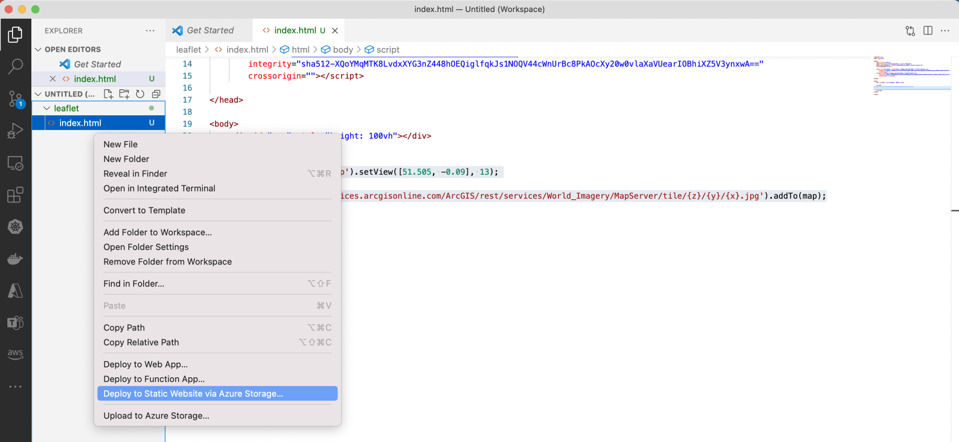
Task: Collapse the Open Editors section
Action: (38, 50)
